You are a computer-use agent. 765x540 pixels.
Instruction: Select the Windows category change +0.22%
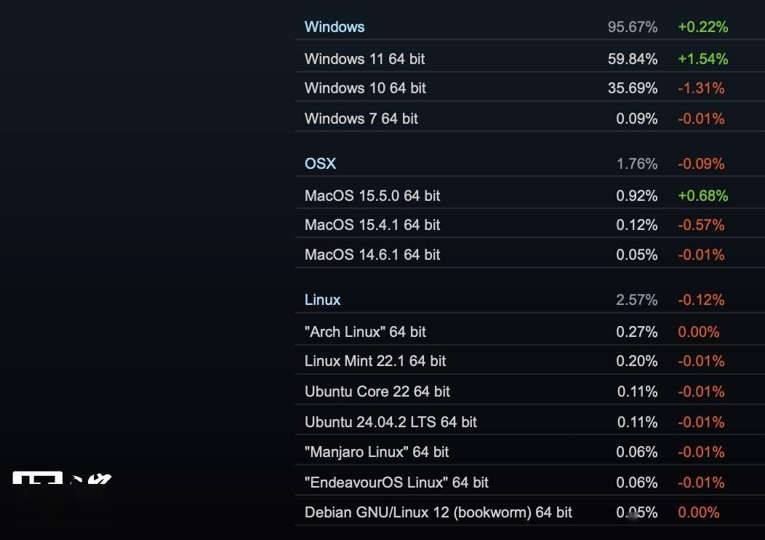click(x=702, y=27)
